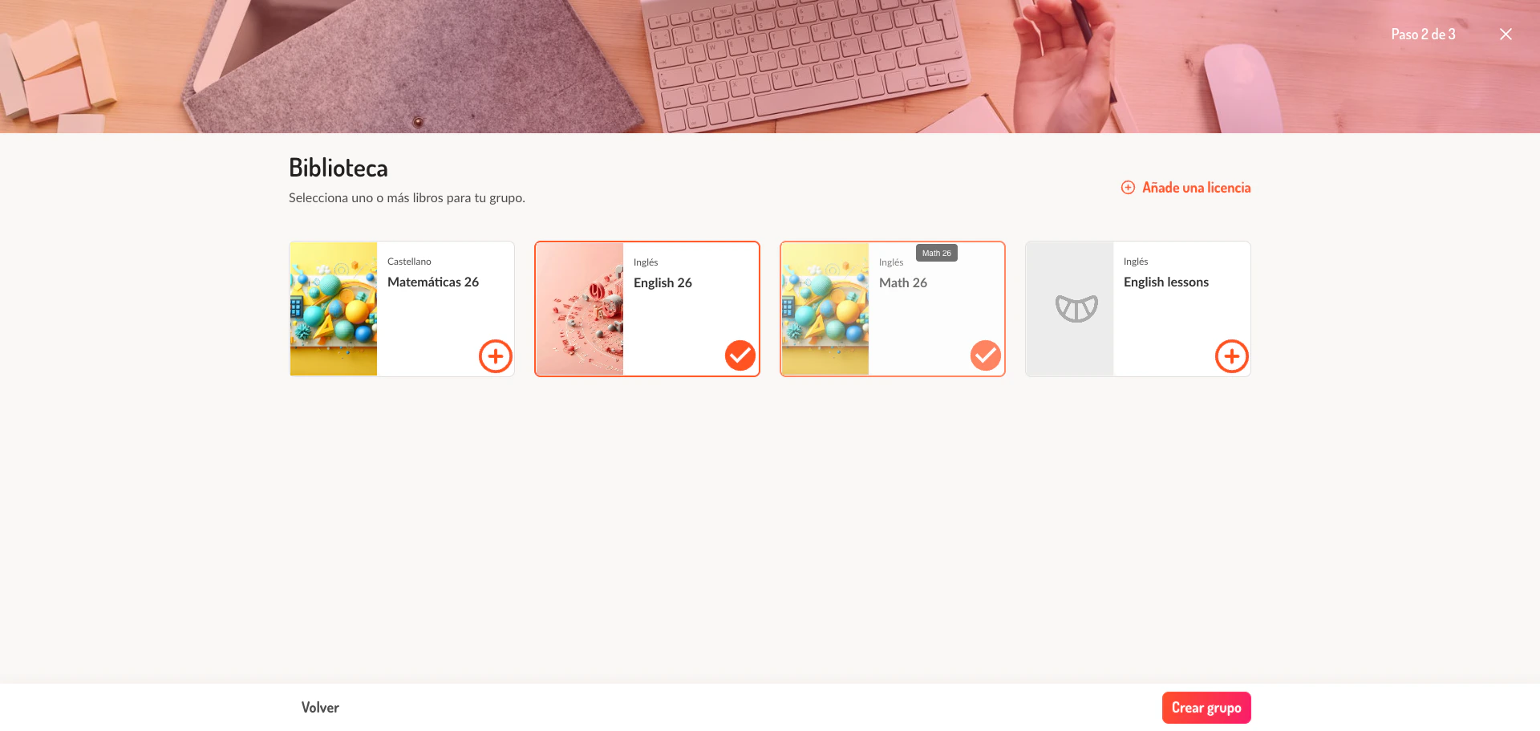Click the Math 26 cover image
The width and height of the screenshot is (1540, 731).
[825, 309]
